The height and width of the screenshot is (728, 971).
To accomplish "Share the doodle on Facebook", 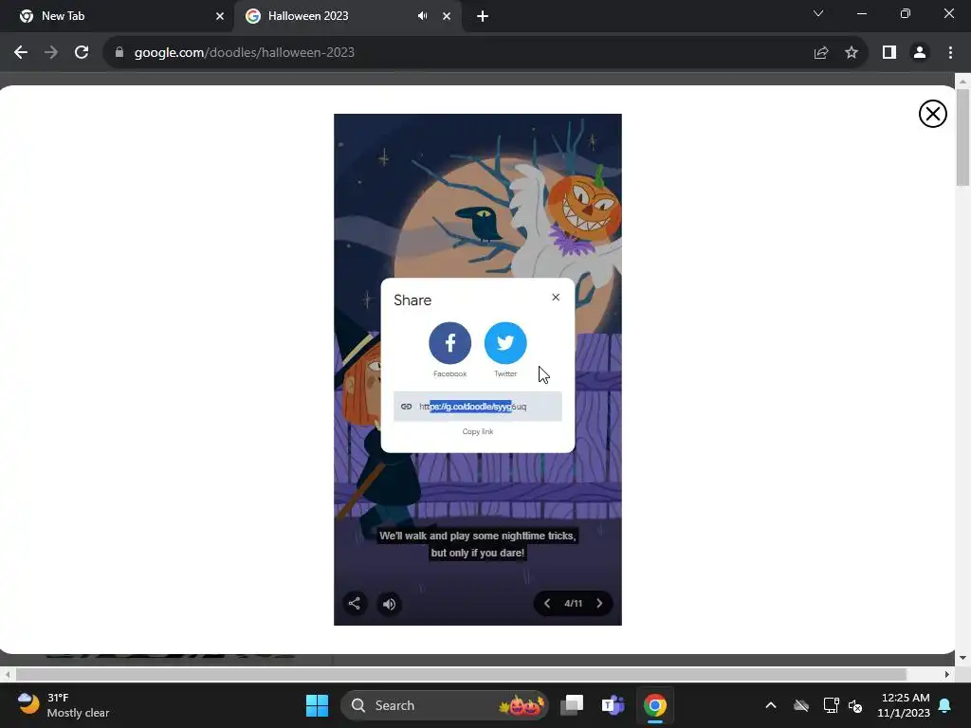I will 449,342.
